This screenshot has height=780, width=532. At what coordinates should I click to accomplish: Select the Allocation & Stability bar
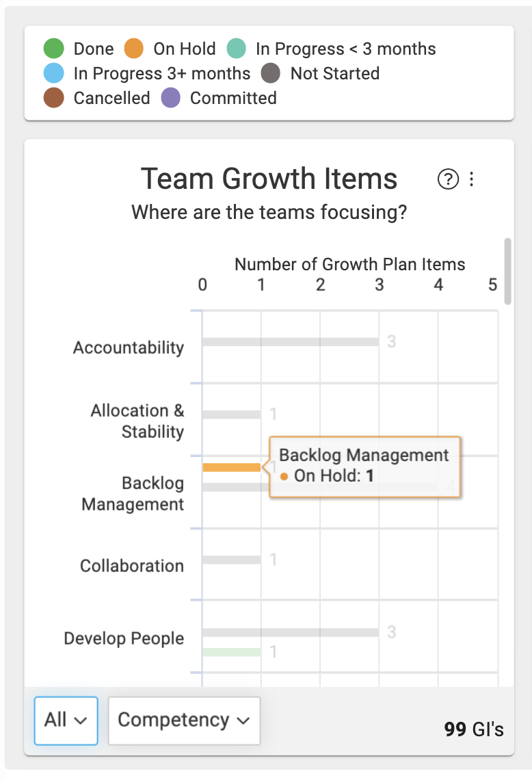point(232,415)
